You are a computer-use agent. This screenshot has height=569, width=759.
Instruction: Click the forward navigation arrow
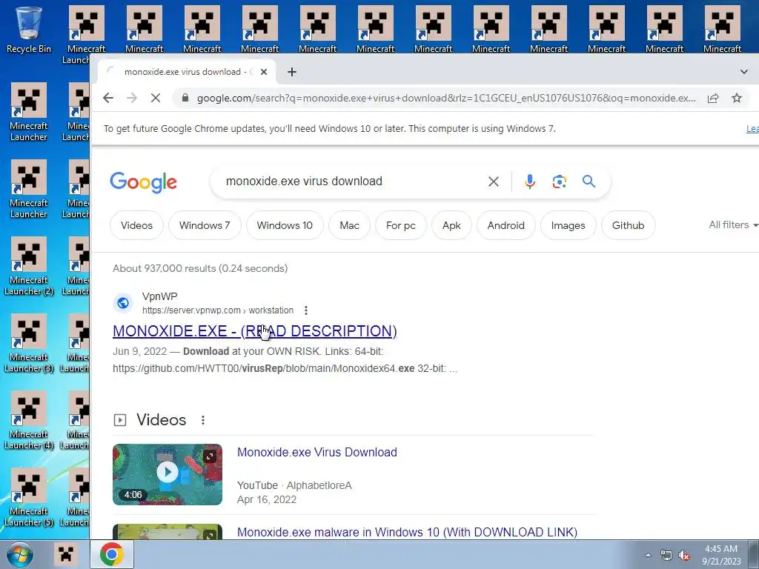coord(132,99)
